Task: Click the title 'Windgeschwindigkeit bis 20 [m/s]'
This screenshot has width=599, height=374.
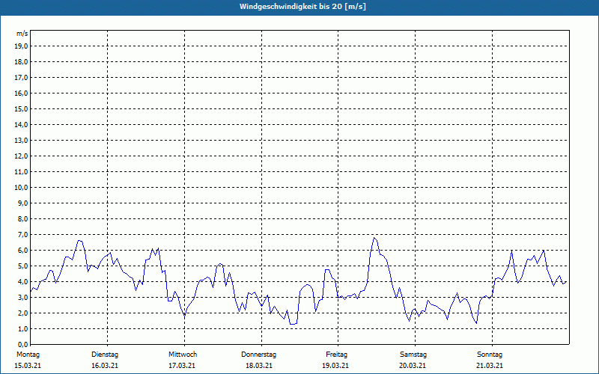Action: pos(302,7)
